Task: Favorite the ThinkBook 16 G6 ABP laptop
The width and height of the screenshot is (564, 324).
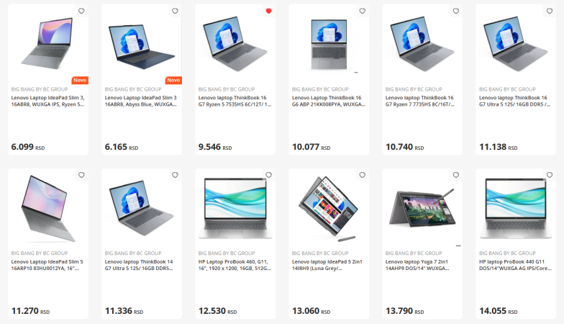Action: (x=363, y=11)
